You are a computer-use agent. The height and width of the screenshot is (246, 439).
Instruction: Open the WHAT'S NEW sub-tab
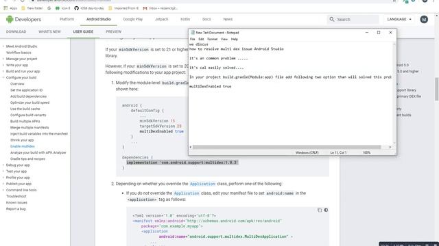(49, 32)
